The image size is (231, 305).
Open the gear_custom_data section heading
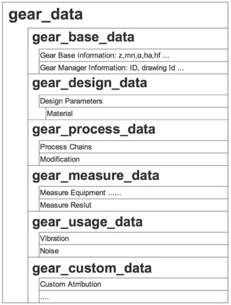point(92,268)
